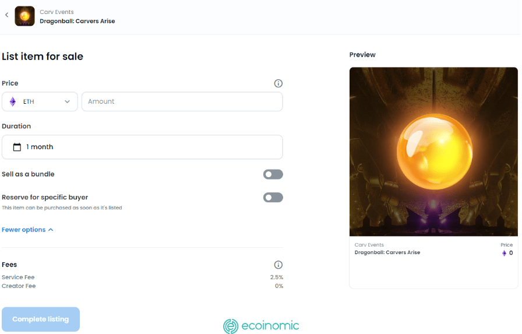Image resolution: width=522 pixels, height=334 pixels.
Task: Click the Carv Events collection name in header
Action: (x=57, y=12)
